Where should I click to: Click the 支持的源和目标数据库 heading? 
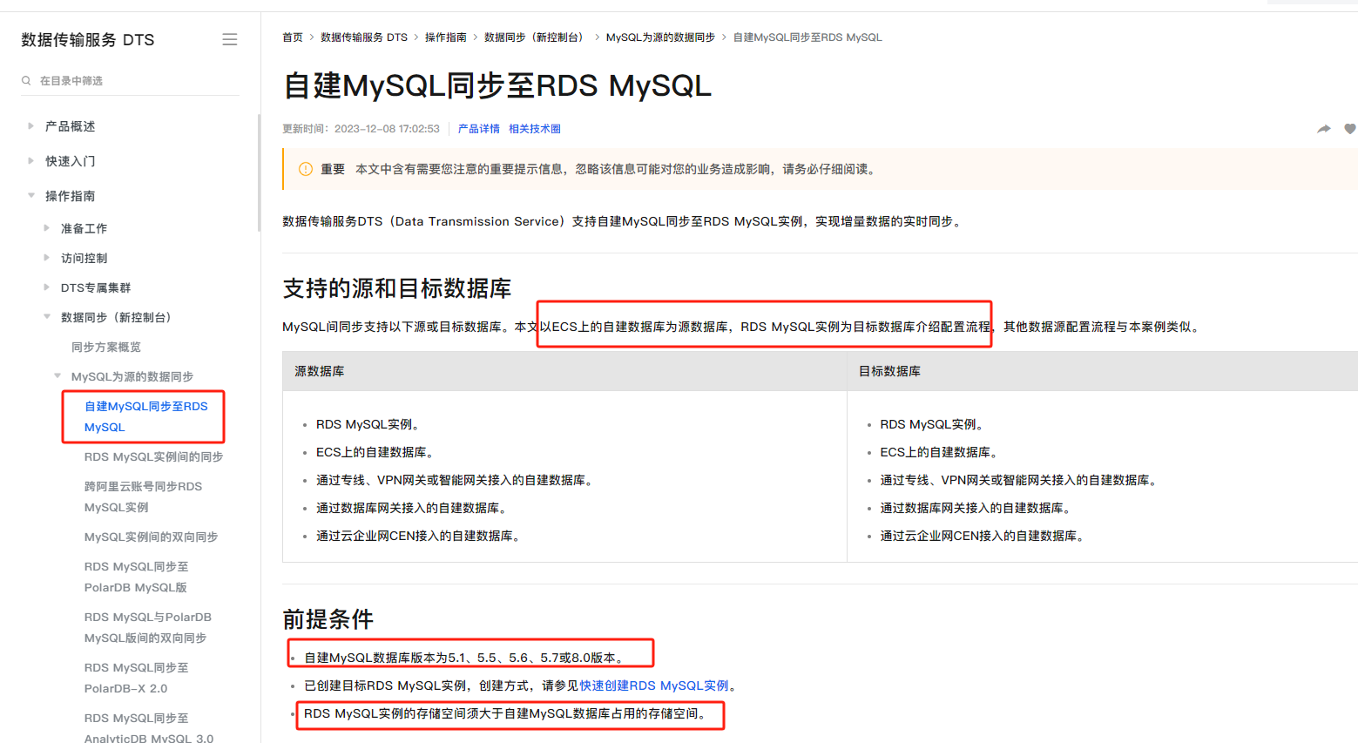tap(397, 288)
